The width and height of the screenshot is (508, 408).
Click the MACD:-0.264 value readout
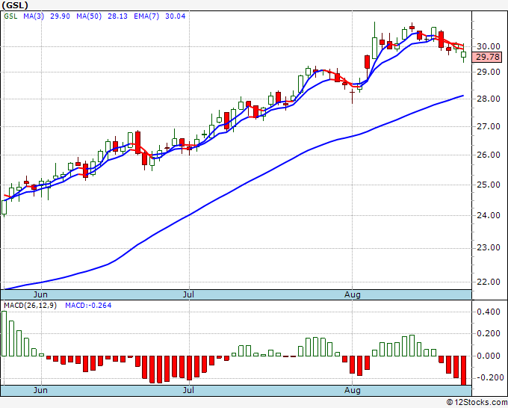tap(88, 306)
